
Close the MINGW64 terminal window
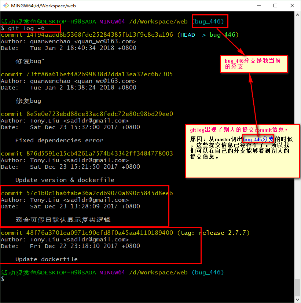pos(292,6)
